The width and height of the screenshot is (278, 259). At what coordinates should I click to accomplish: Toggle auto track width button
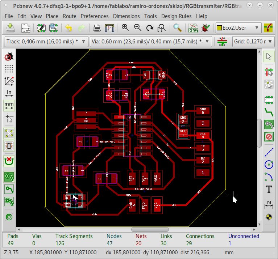point(222,42)
